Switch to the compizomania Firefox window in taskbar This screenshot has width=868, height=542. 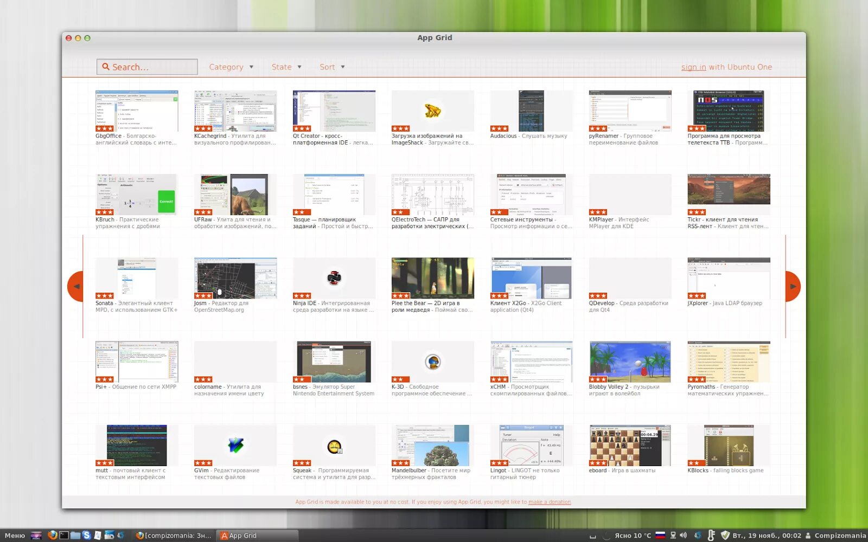click(x=174, y=535)
